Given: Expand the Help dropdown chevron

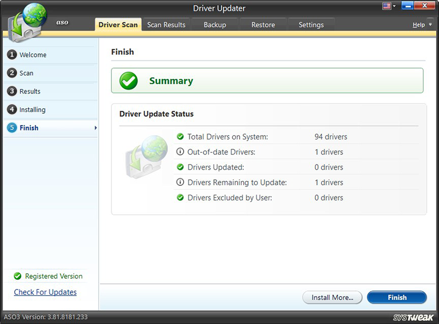Looking at the screenshot, I should pyautogui.click(x=429, y=24).
